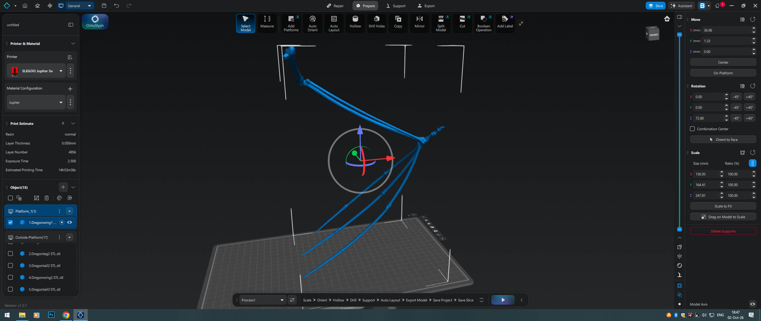Click the save project icon
This screenshot has height=321, width=761.
point(104,6)
